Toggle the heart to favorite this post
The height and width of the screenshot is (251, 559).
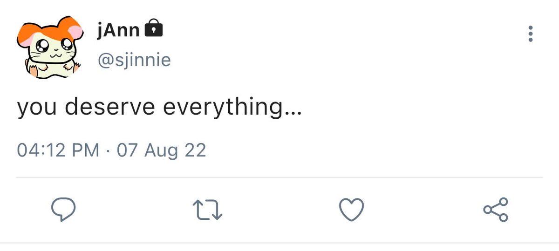pyautogui.click(x=351, y=210)
